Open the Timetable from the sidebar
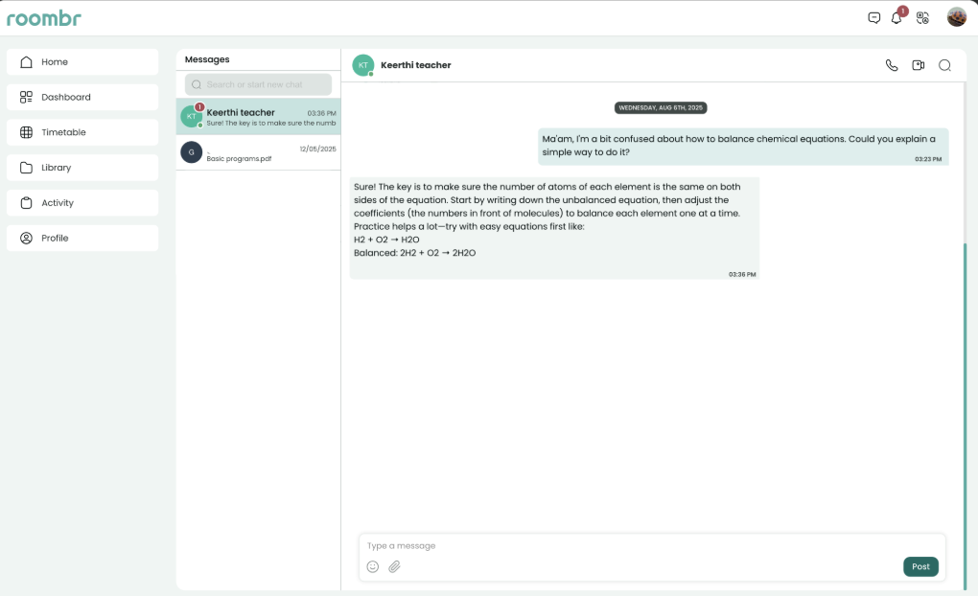Screen dimensions: 978x596 pyautogui.click(x=81, y=132)
